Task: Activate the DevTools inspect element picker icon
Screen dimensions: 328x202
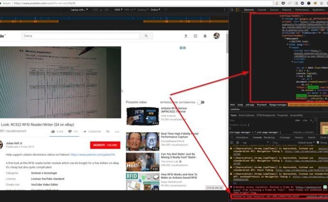Action: point(232,10)
